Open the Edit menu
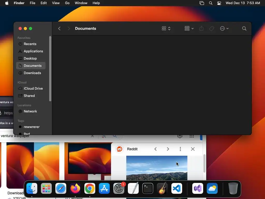 point(43,3)
